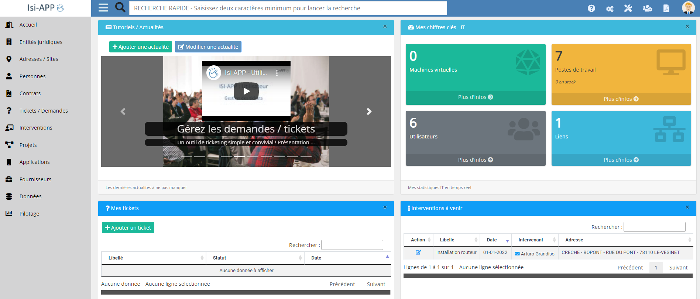Screen dimensions: 700x299
Task: Click the Ajouter un ticket button
Action: tap(128, 228)
